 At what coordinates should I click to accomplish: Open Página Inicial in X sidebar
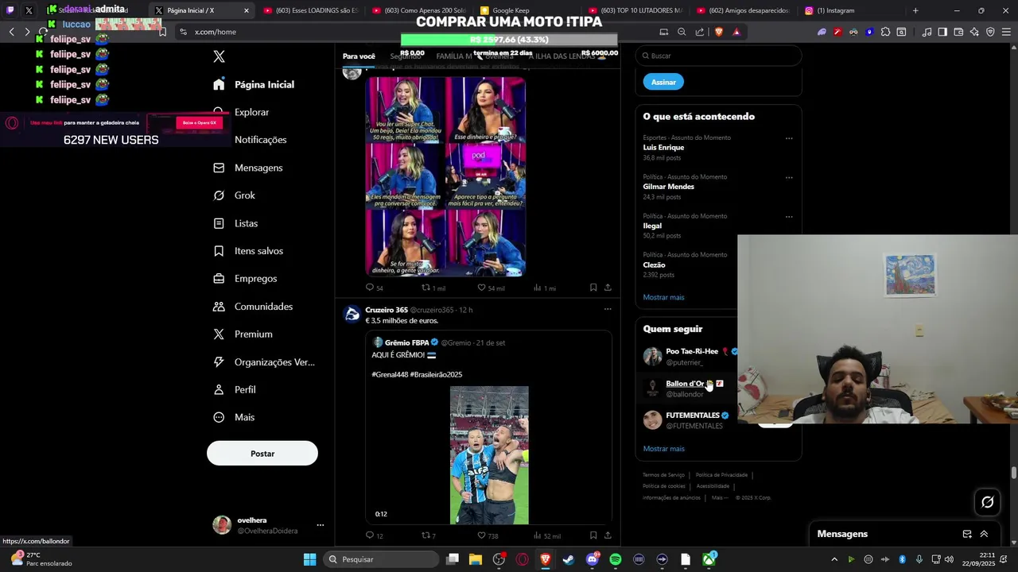click(x=254, y=84)
